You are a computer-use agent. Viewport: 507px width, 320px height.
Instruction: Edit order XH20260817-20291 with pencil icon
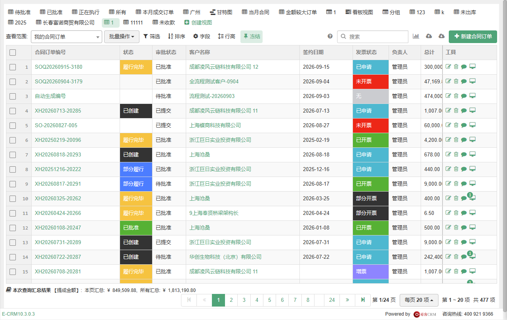coord(448,184)
